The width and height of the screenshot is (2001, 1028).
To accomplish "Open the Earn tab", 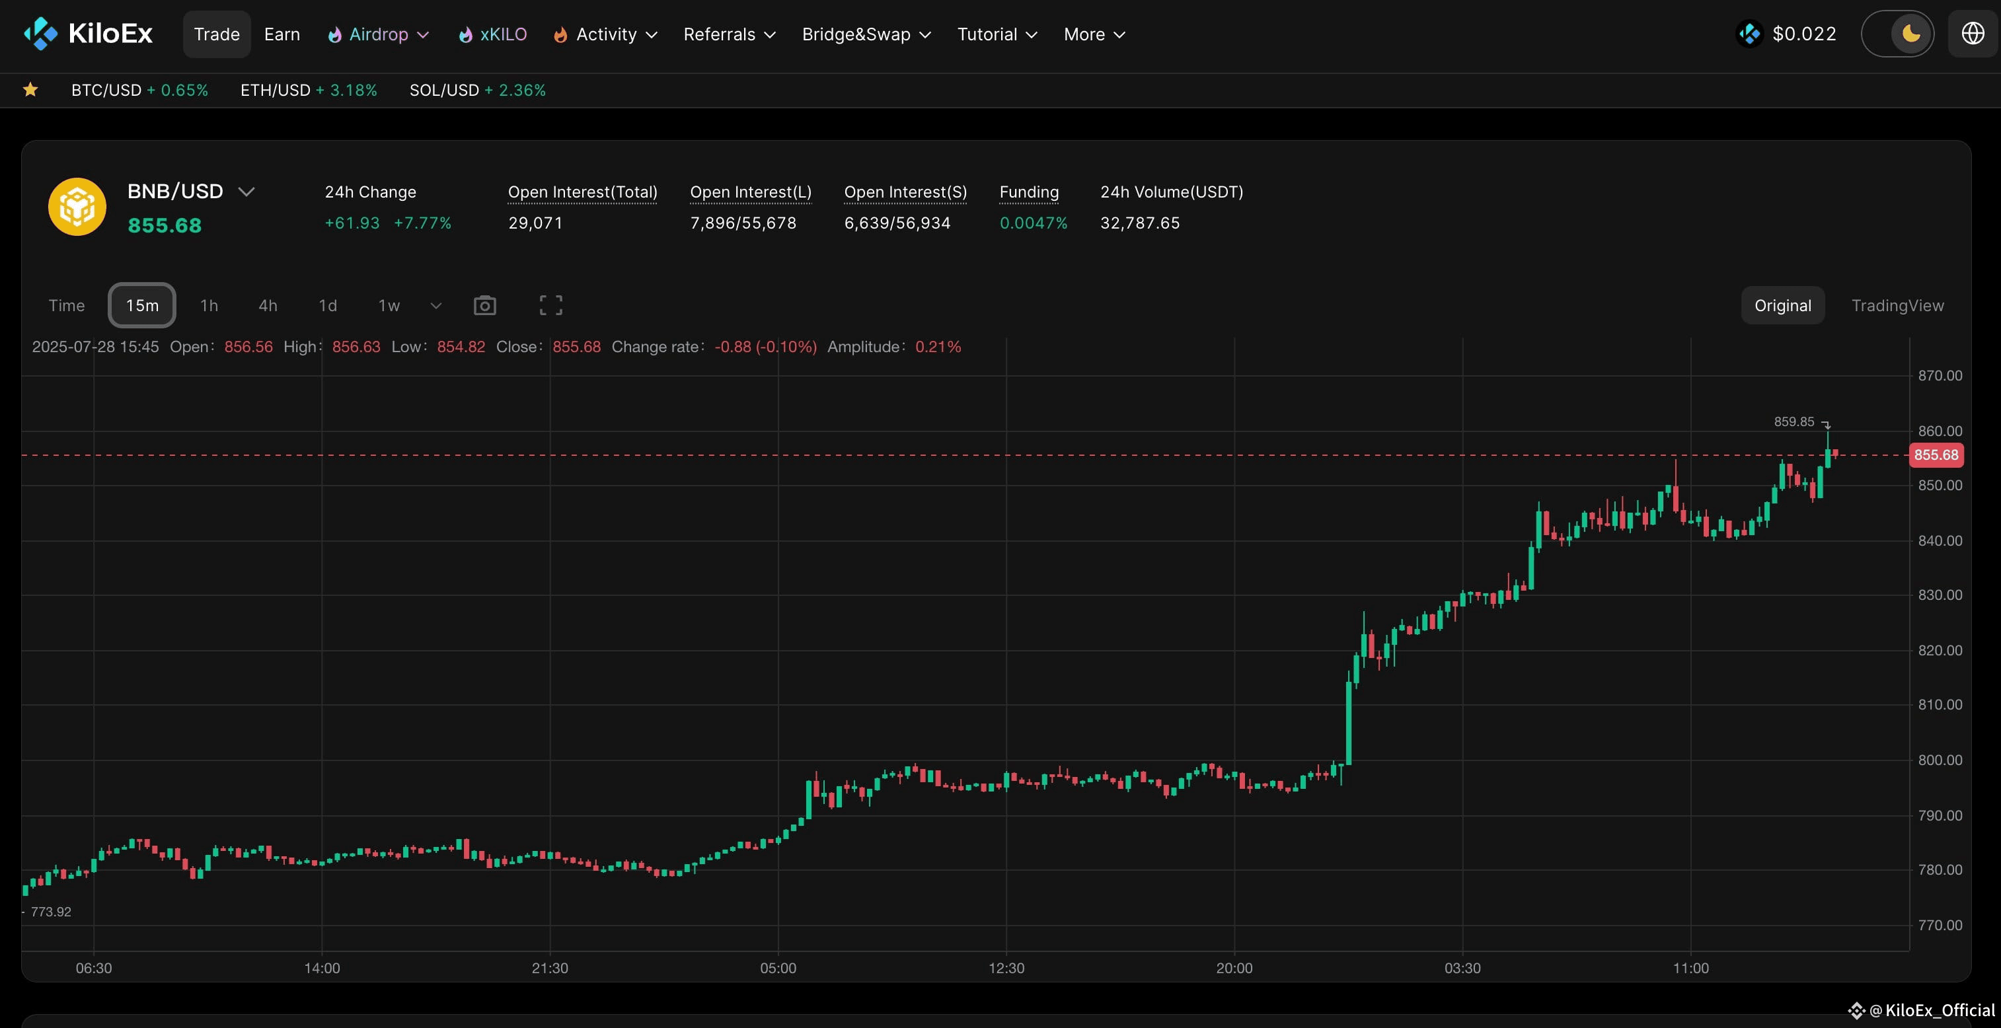I will tap(282, 34).
